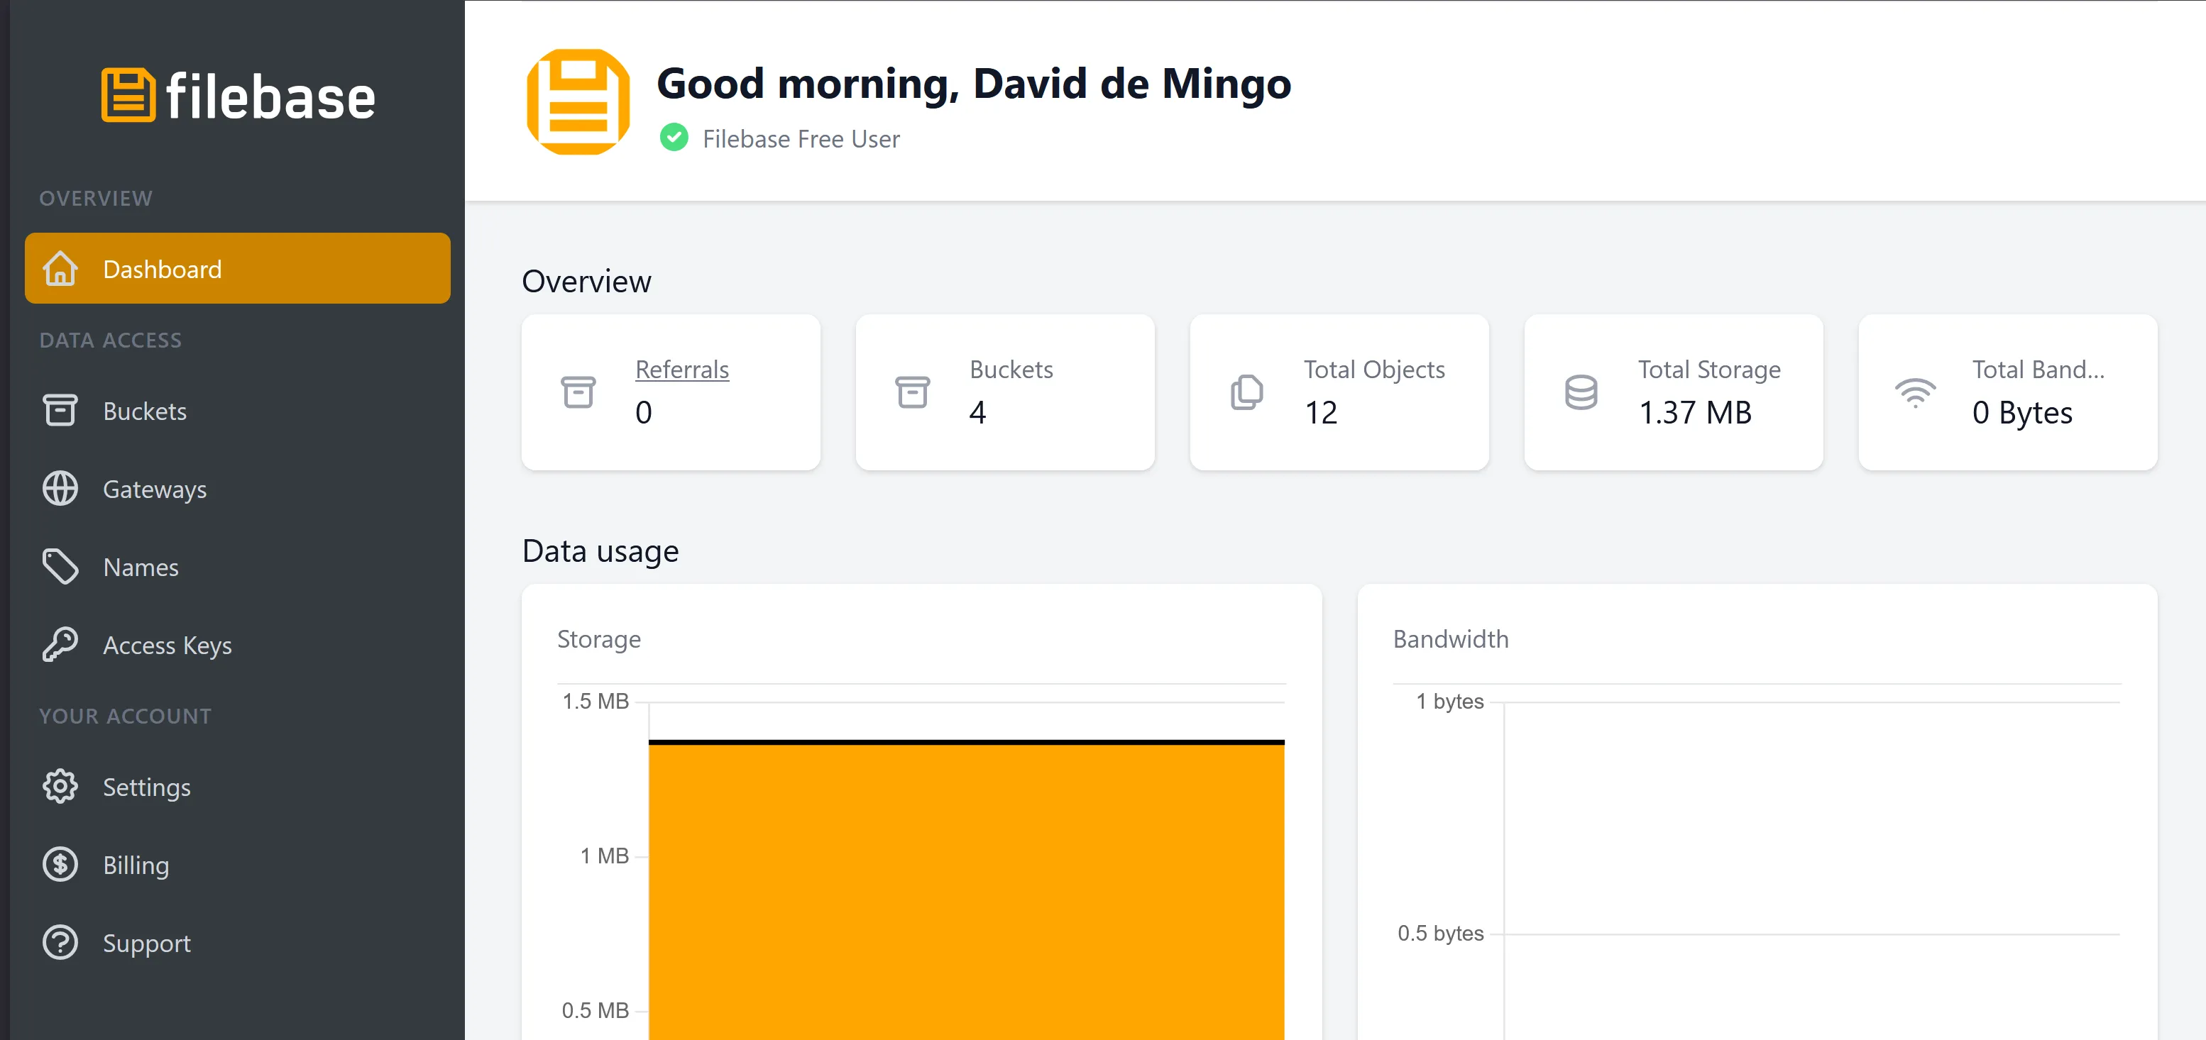Image resolution: width=2206 pixels, height=1040 pixels.
Task: Select the Buckets overview card
Action: pyautogui.click(x=1004, y=392)
